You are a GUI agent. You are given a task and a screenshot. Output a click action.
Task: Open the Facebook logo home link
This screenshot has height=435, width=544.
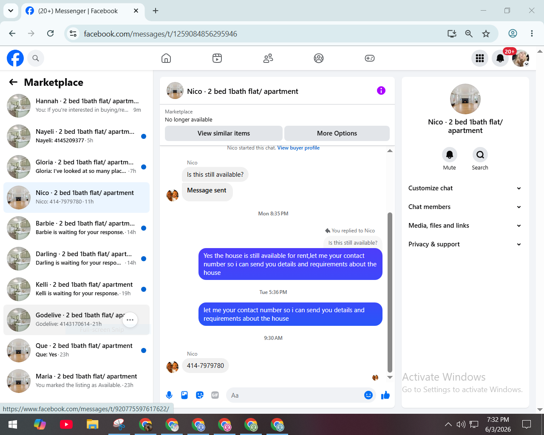(15, 58)
